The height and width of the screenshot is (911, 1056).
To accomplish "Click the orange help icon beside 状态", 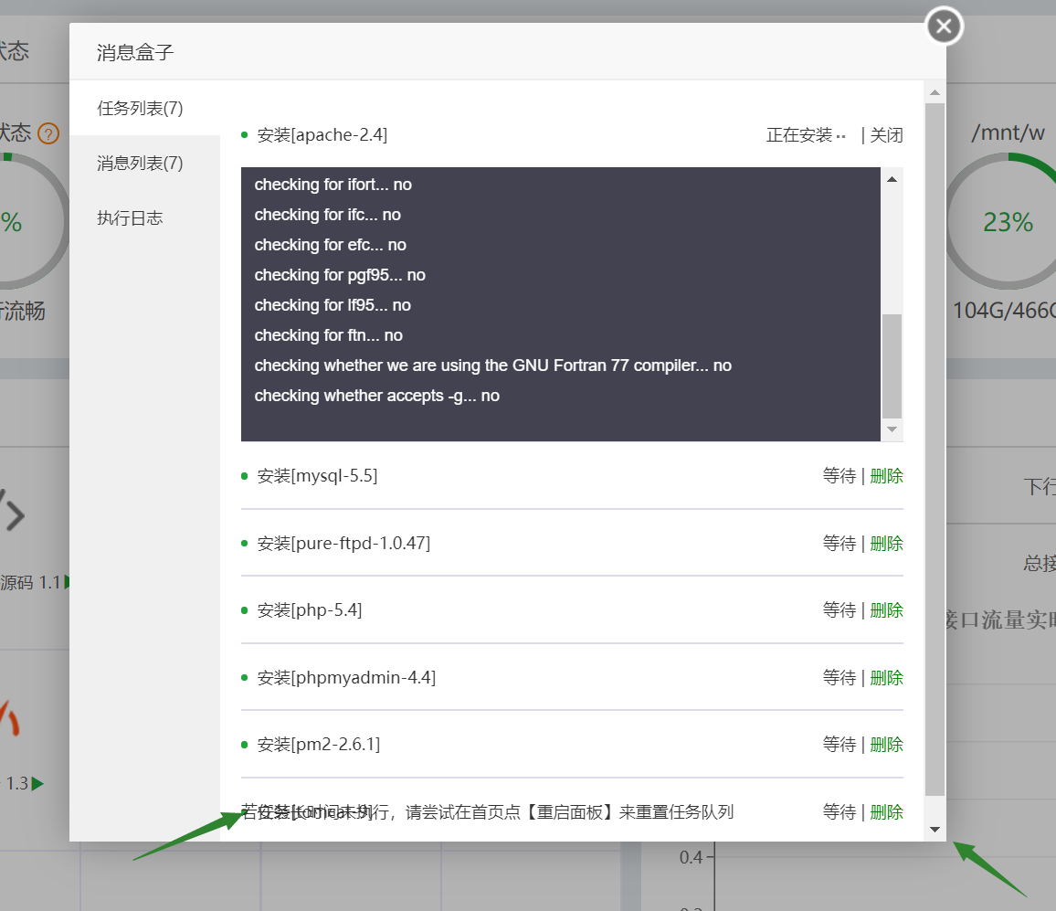I will click(48, 134).
